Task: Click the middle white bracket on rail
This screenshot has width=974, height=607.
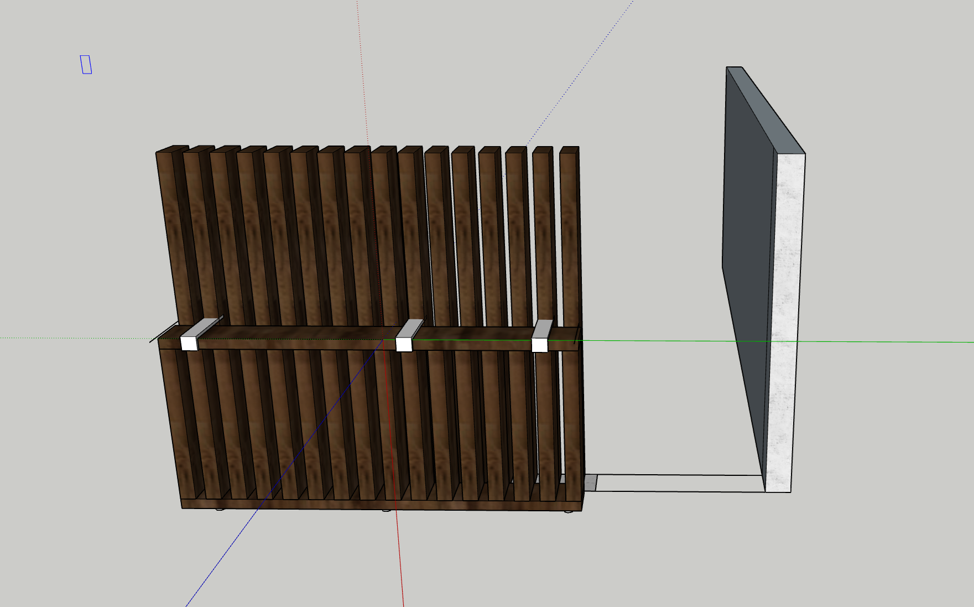Action: [x=404, y=344]
